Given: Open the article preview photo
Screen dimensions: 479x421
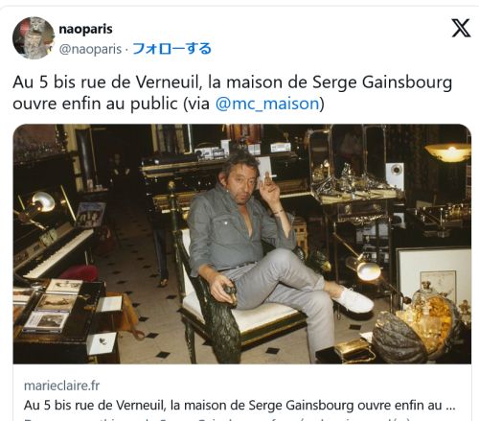Looking at the screenshot, I should pyautogui.click(x=242, y=244).
